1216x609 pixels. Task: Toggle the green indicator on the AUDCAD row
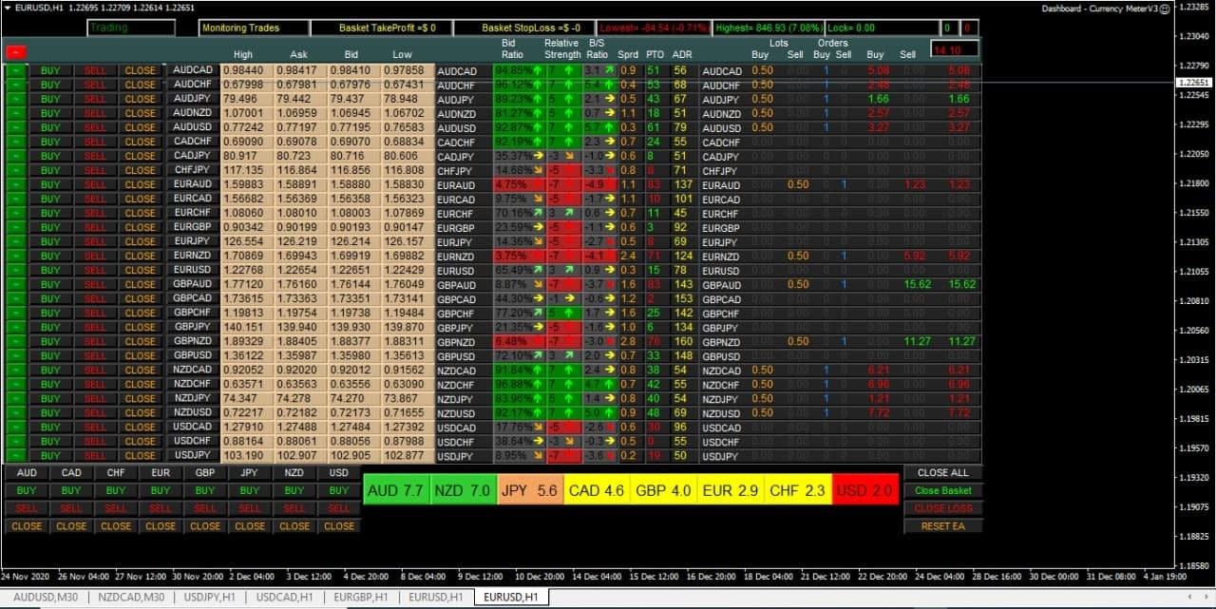(x=17, y=70)
